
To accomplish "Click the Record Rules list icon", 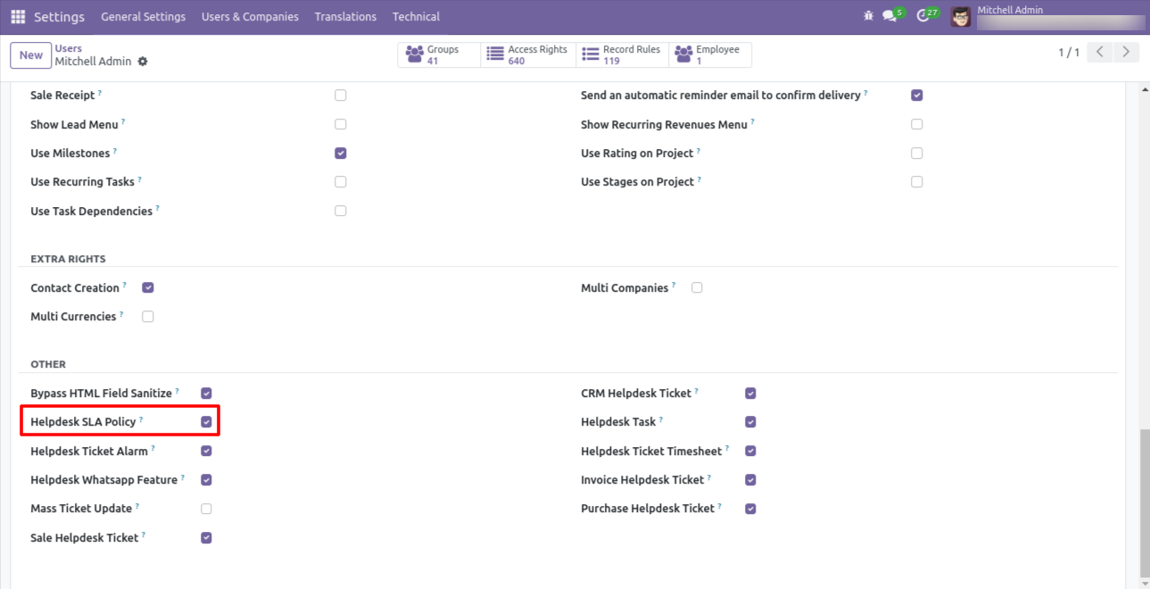I will (x=590, y=54).
